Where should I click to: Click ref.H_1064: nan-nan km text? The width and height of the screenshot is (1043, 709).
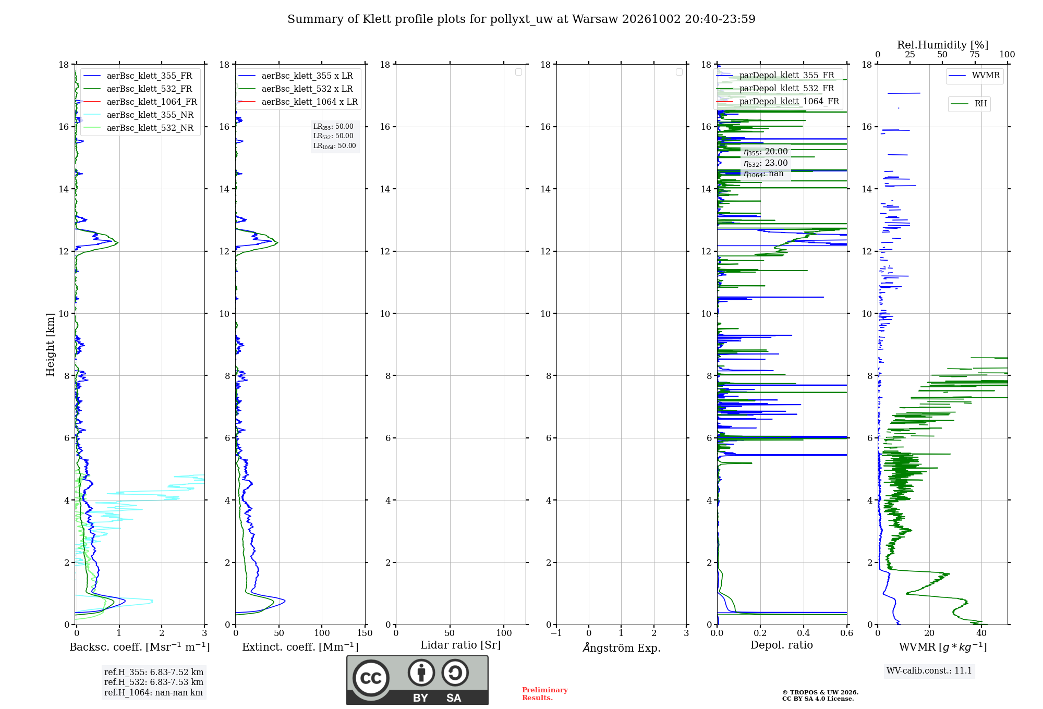tap(153, 693)
